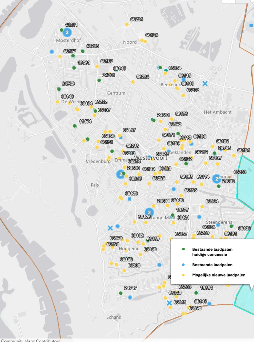
Task: Select the blue square marker in top-right corner
Action: (x=251, y=25)
